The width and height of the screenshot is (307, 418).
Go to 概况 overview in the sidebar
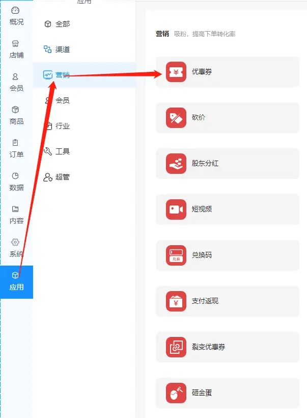pos(16,16)
